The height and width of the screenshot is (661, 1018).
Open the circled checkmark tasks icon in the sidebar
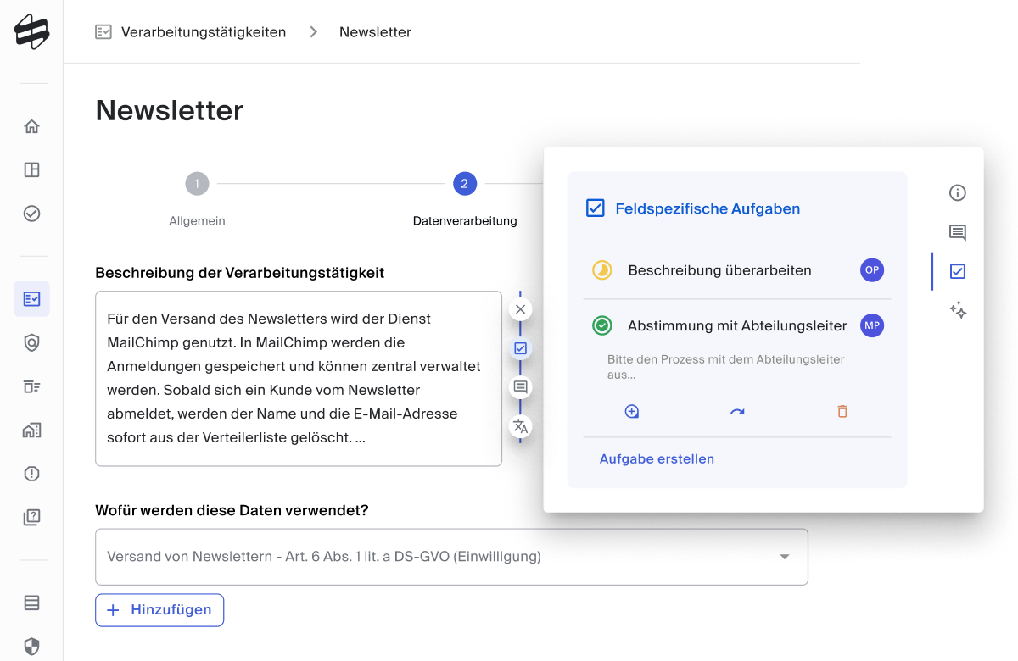pos(31,214)
